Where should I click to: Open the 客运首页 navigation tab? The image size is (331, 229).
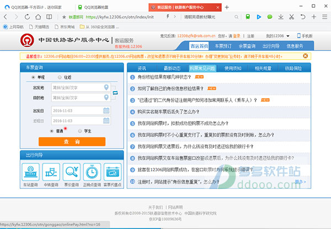tap(199, 46)
